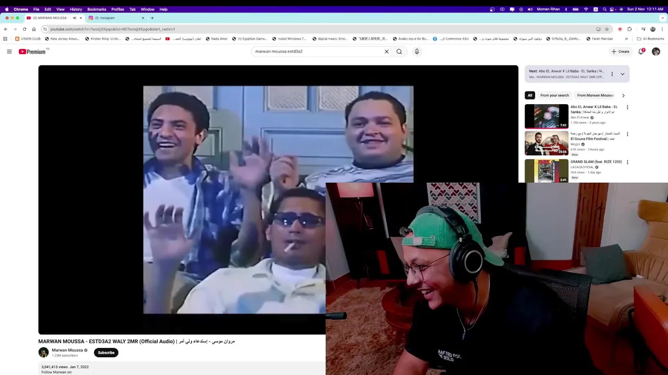Screen dimensions: 668x375
Task: Open the Chrome profile avatar
Action: pos(653,29)
